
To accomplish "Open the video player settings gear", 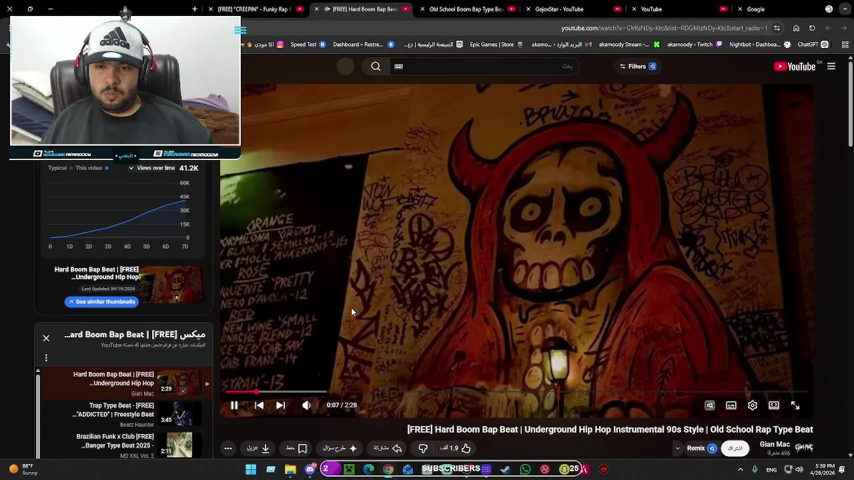I will (x=753, y=405).
